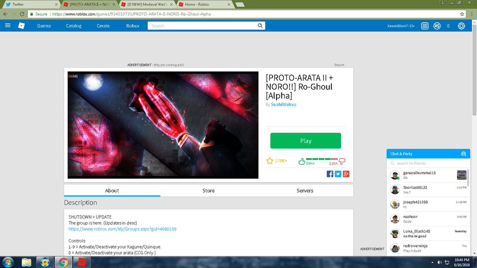Click Roblox icon in taskbar
The width and height of the screenshot is (477, 268).
click(x=81, y=262)
